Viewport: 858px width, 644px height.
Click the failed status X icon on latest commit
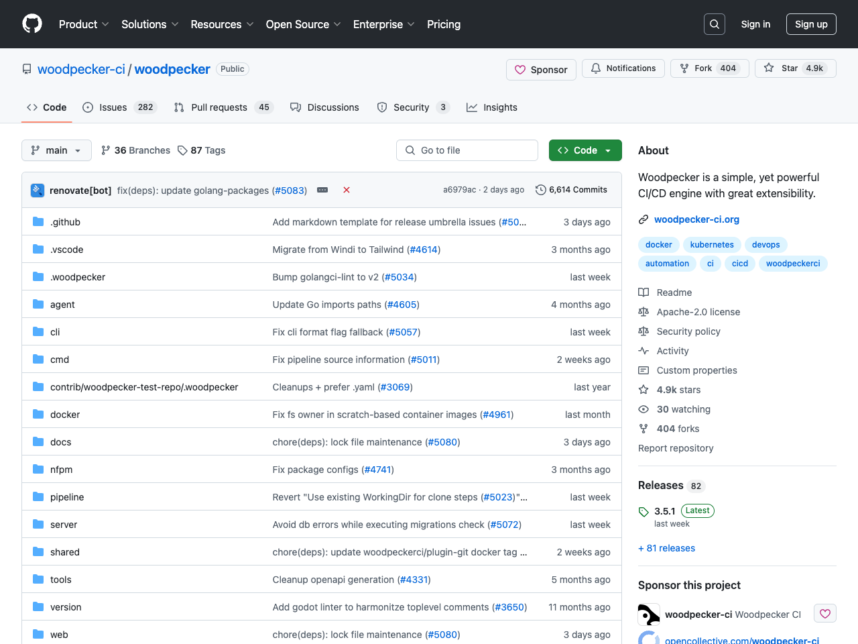click(347, 190)
